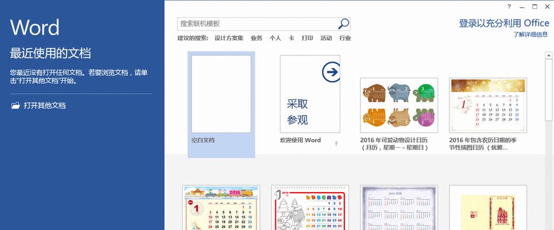
Task: Click the 2016 年包含农历日期 caption
Action: [x=483, y=144]
